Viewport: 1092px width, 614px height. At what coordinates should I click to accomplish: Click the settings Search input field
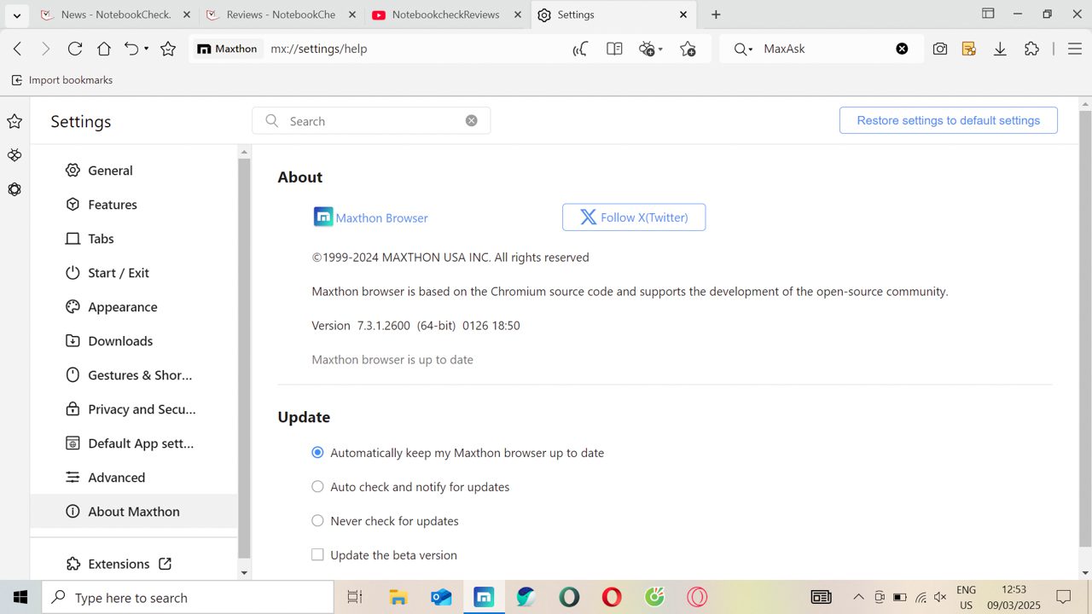(371, 121)
